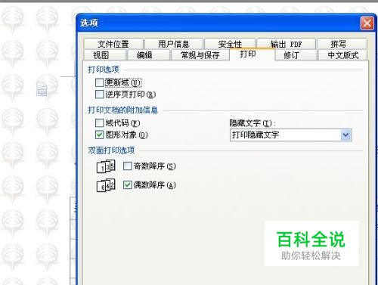Select the 输出 PDF tab
The height and width of the screenshot is (285, 378).
[x=286, y=44]
